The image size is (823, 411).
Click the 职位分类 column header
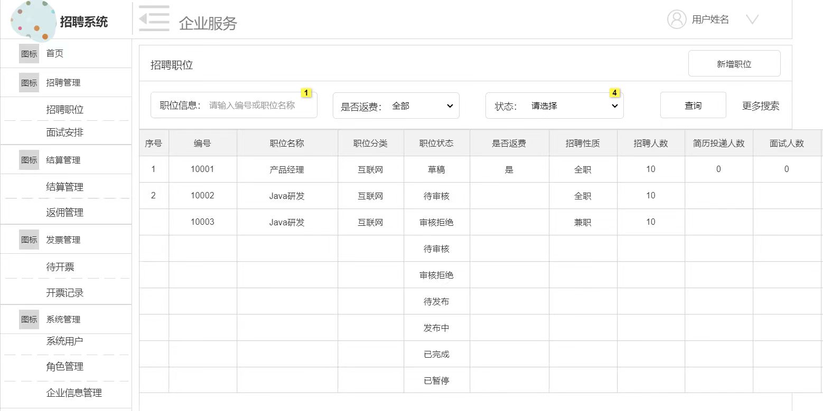point(370,143)
